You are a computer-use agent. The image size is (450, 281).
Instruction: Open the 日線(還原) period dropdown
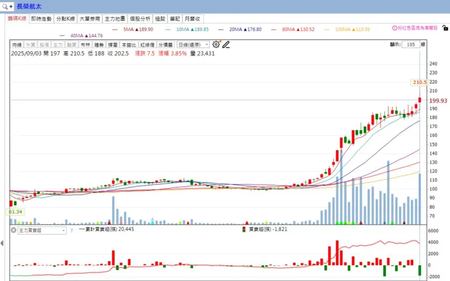click(193, 45)
